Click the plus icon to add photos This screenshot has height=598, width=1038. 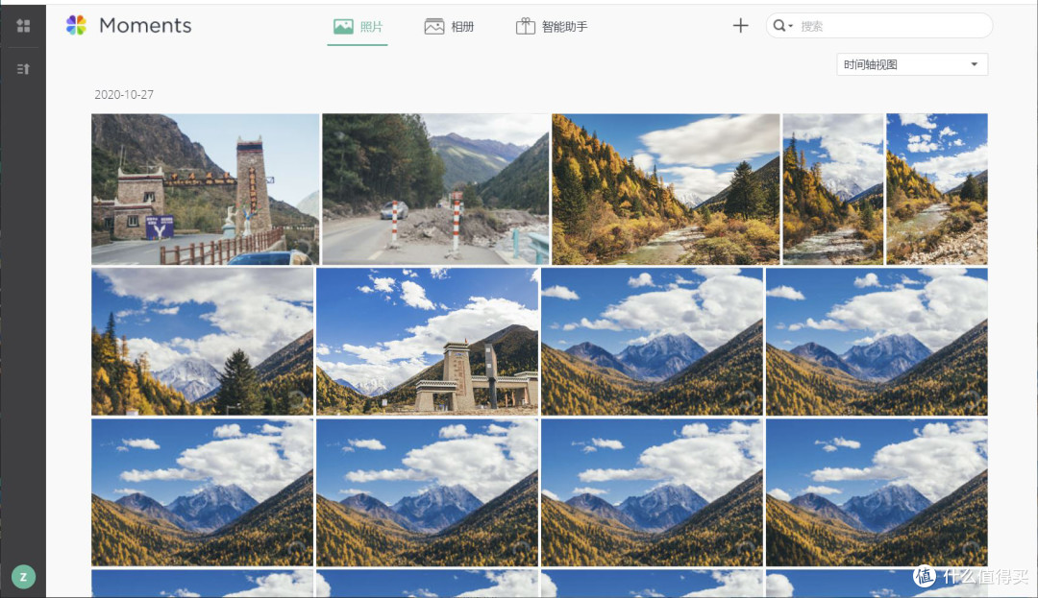[x=740, y=26]
